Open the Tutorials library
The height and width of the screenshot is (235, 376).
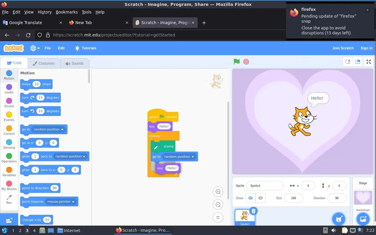[x=85, y=48]
